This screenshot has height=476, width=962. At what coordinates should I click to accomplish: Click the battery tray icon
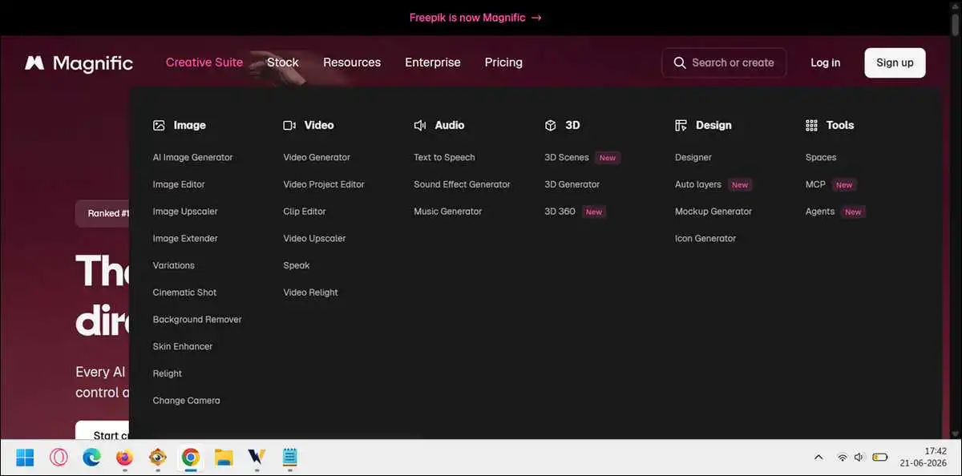(x=880, y=458)
